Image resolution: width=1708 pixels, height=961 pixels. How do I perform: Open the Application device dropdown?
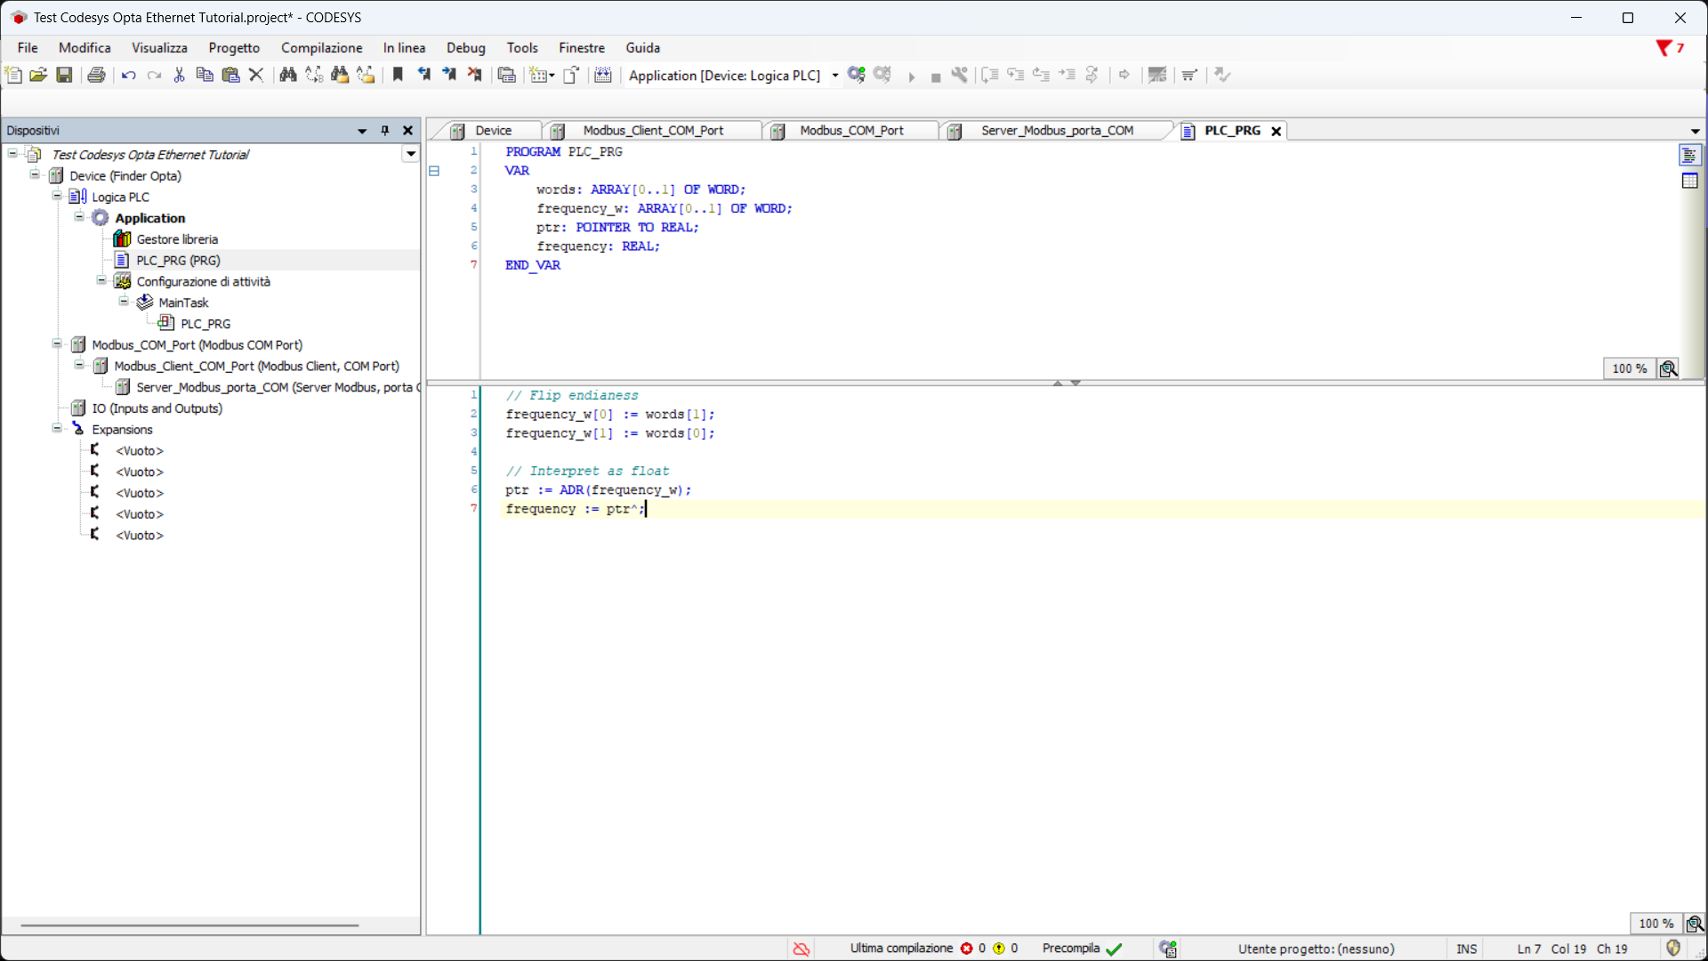tap(834, 76)
